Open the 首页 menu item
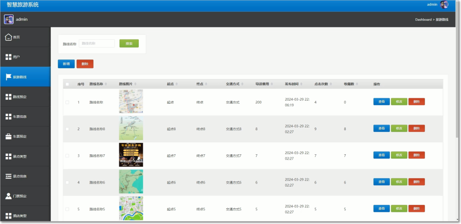Image resolution: width=461 pixels, height=224 pixels. click(x=25, y=37)
